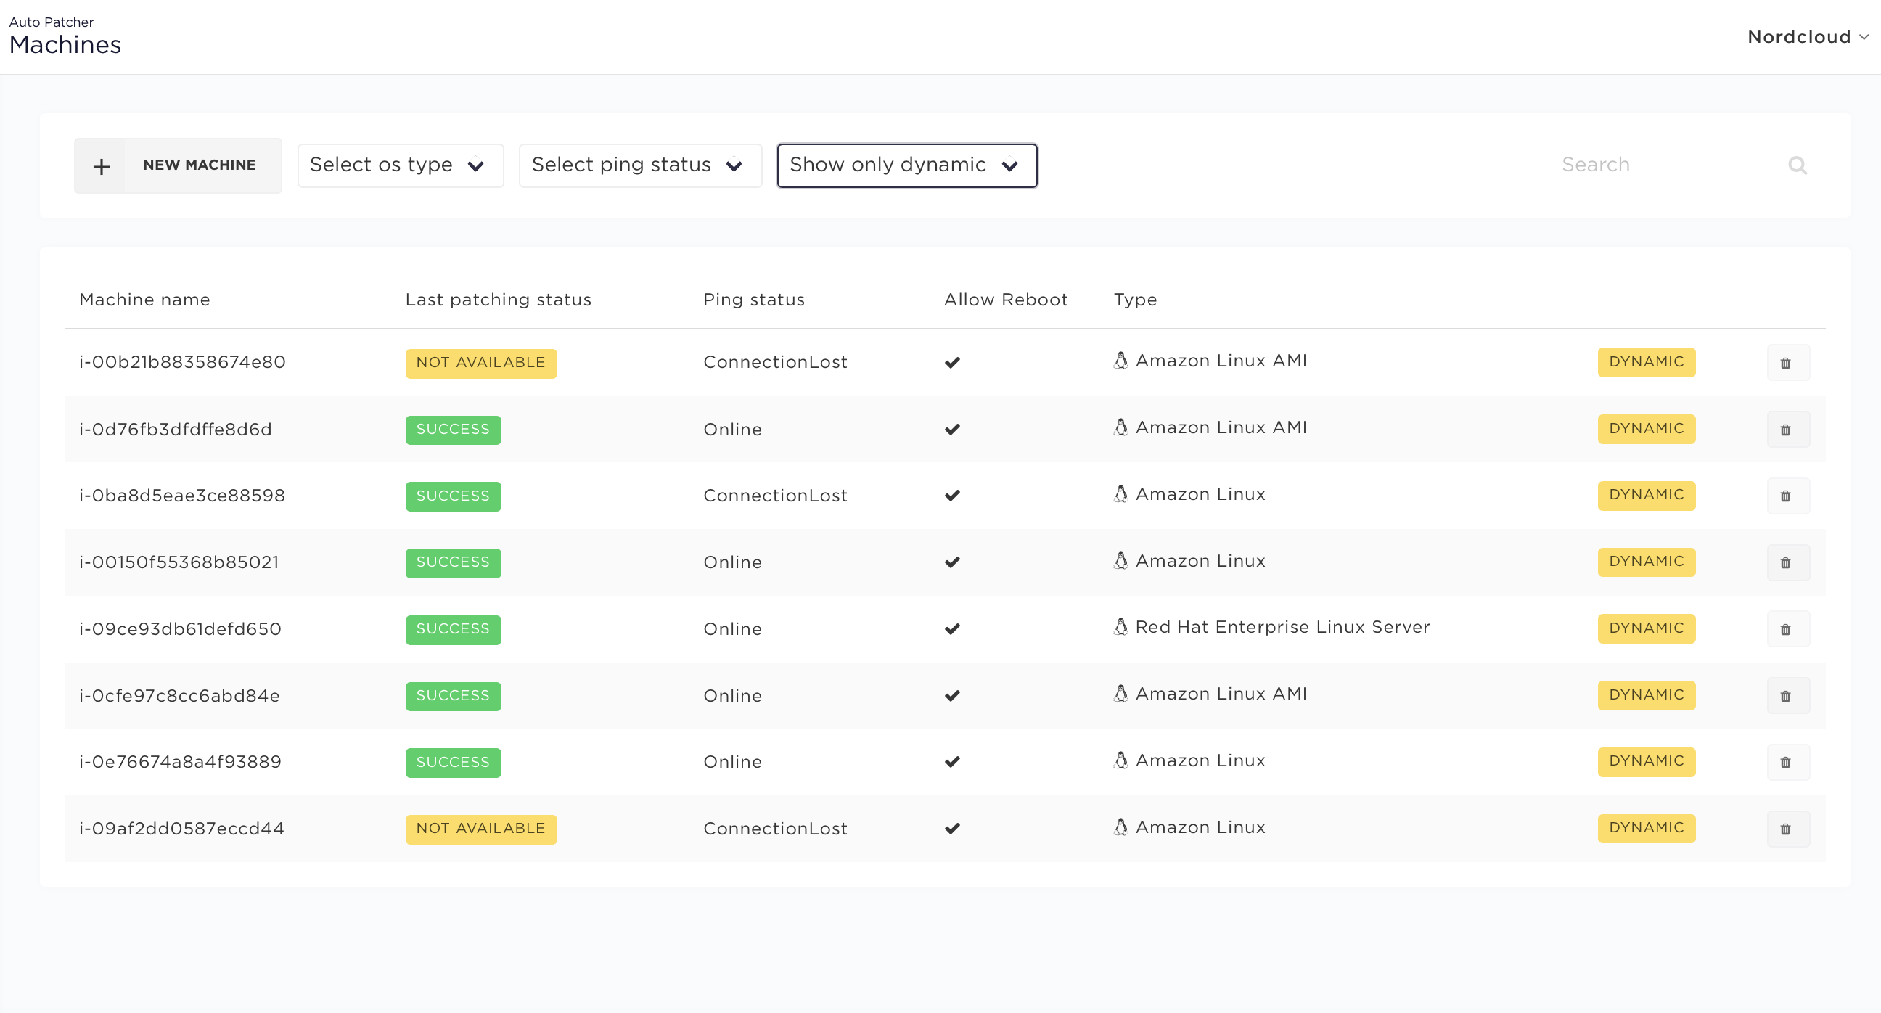Click SUCCESS badge for i-0d76fb3dfdffe8d6d
The width and height of the screenshot is (1881, 1013).
point(454,430)
